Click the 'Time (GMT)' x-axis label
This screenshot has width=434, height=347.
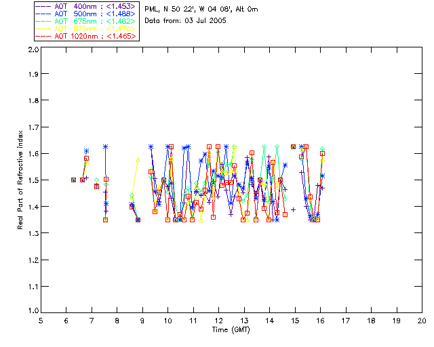[231, 329]
